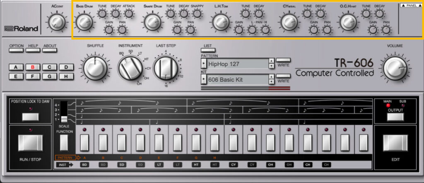This screenshot has width=424, height=183.
Task: Click the Bass Drum Pan knob
Action: pos(122,30)
